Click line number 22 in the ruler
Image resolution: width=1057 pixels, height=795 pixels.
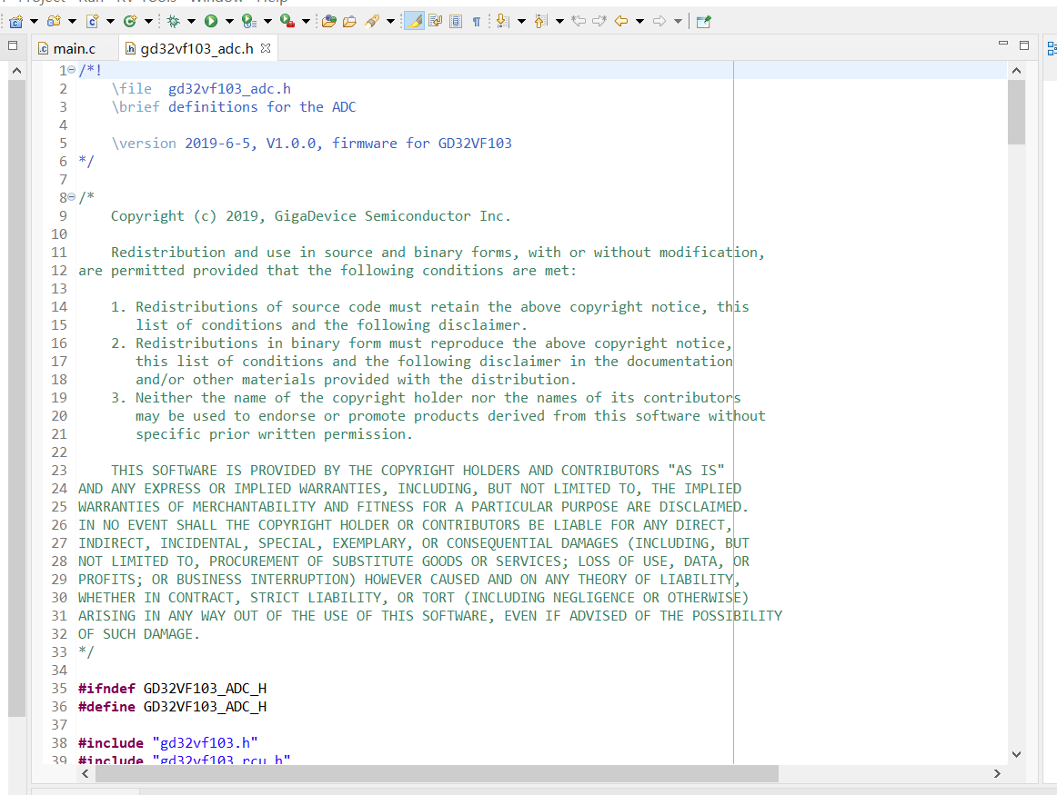[x=59, y=452]
